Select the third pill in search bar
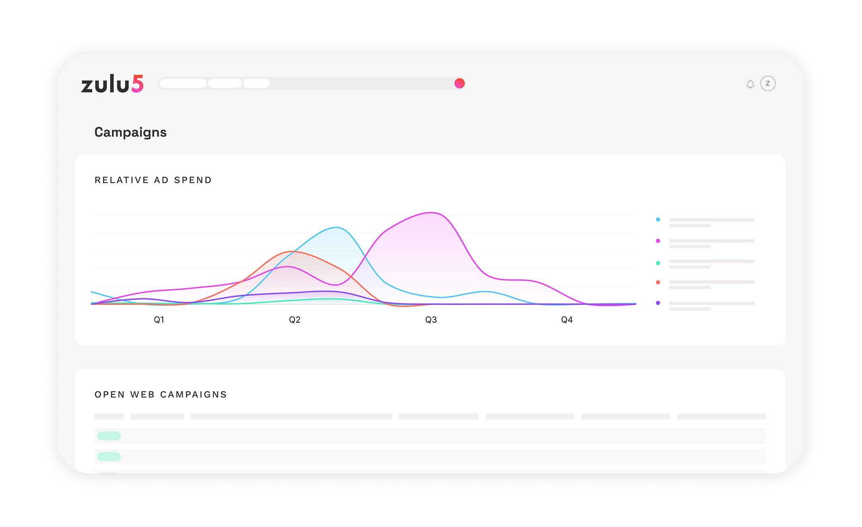Image resolution: width=862 pixels, height=527 pixels. (x=256, y=83)
